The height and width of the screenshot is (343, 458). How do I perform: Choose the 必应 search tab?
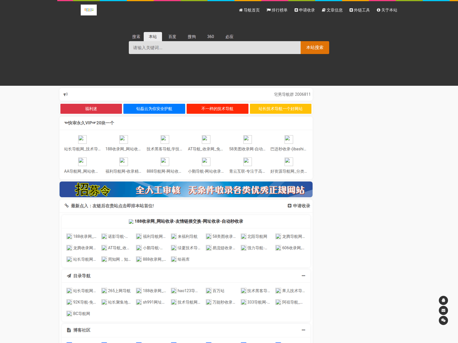[x=229, y=37]
